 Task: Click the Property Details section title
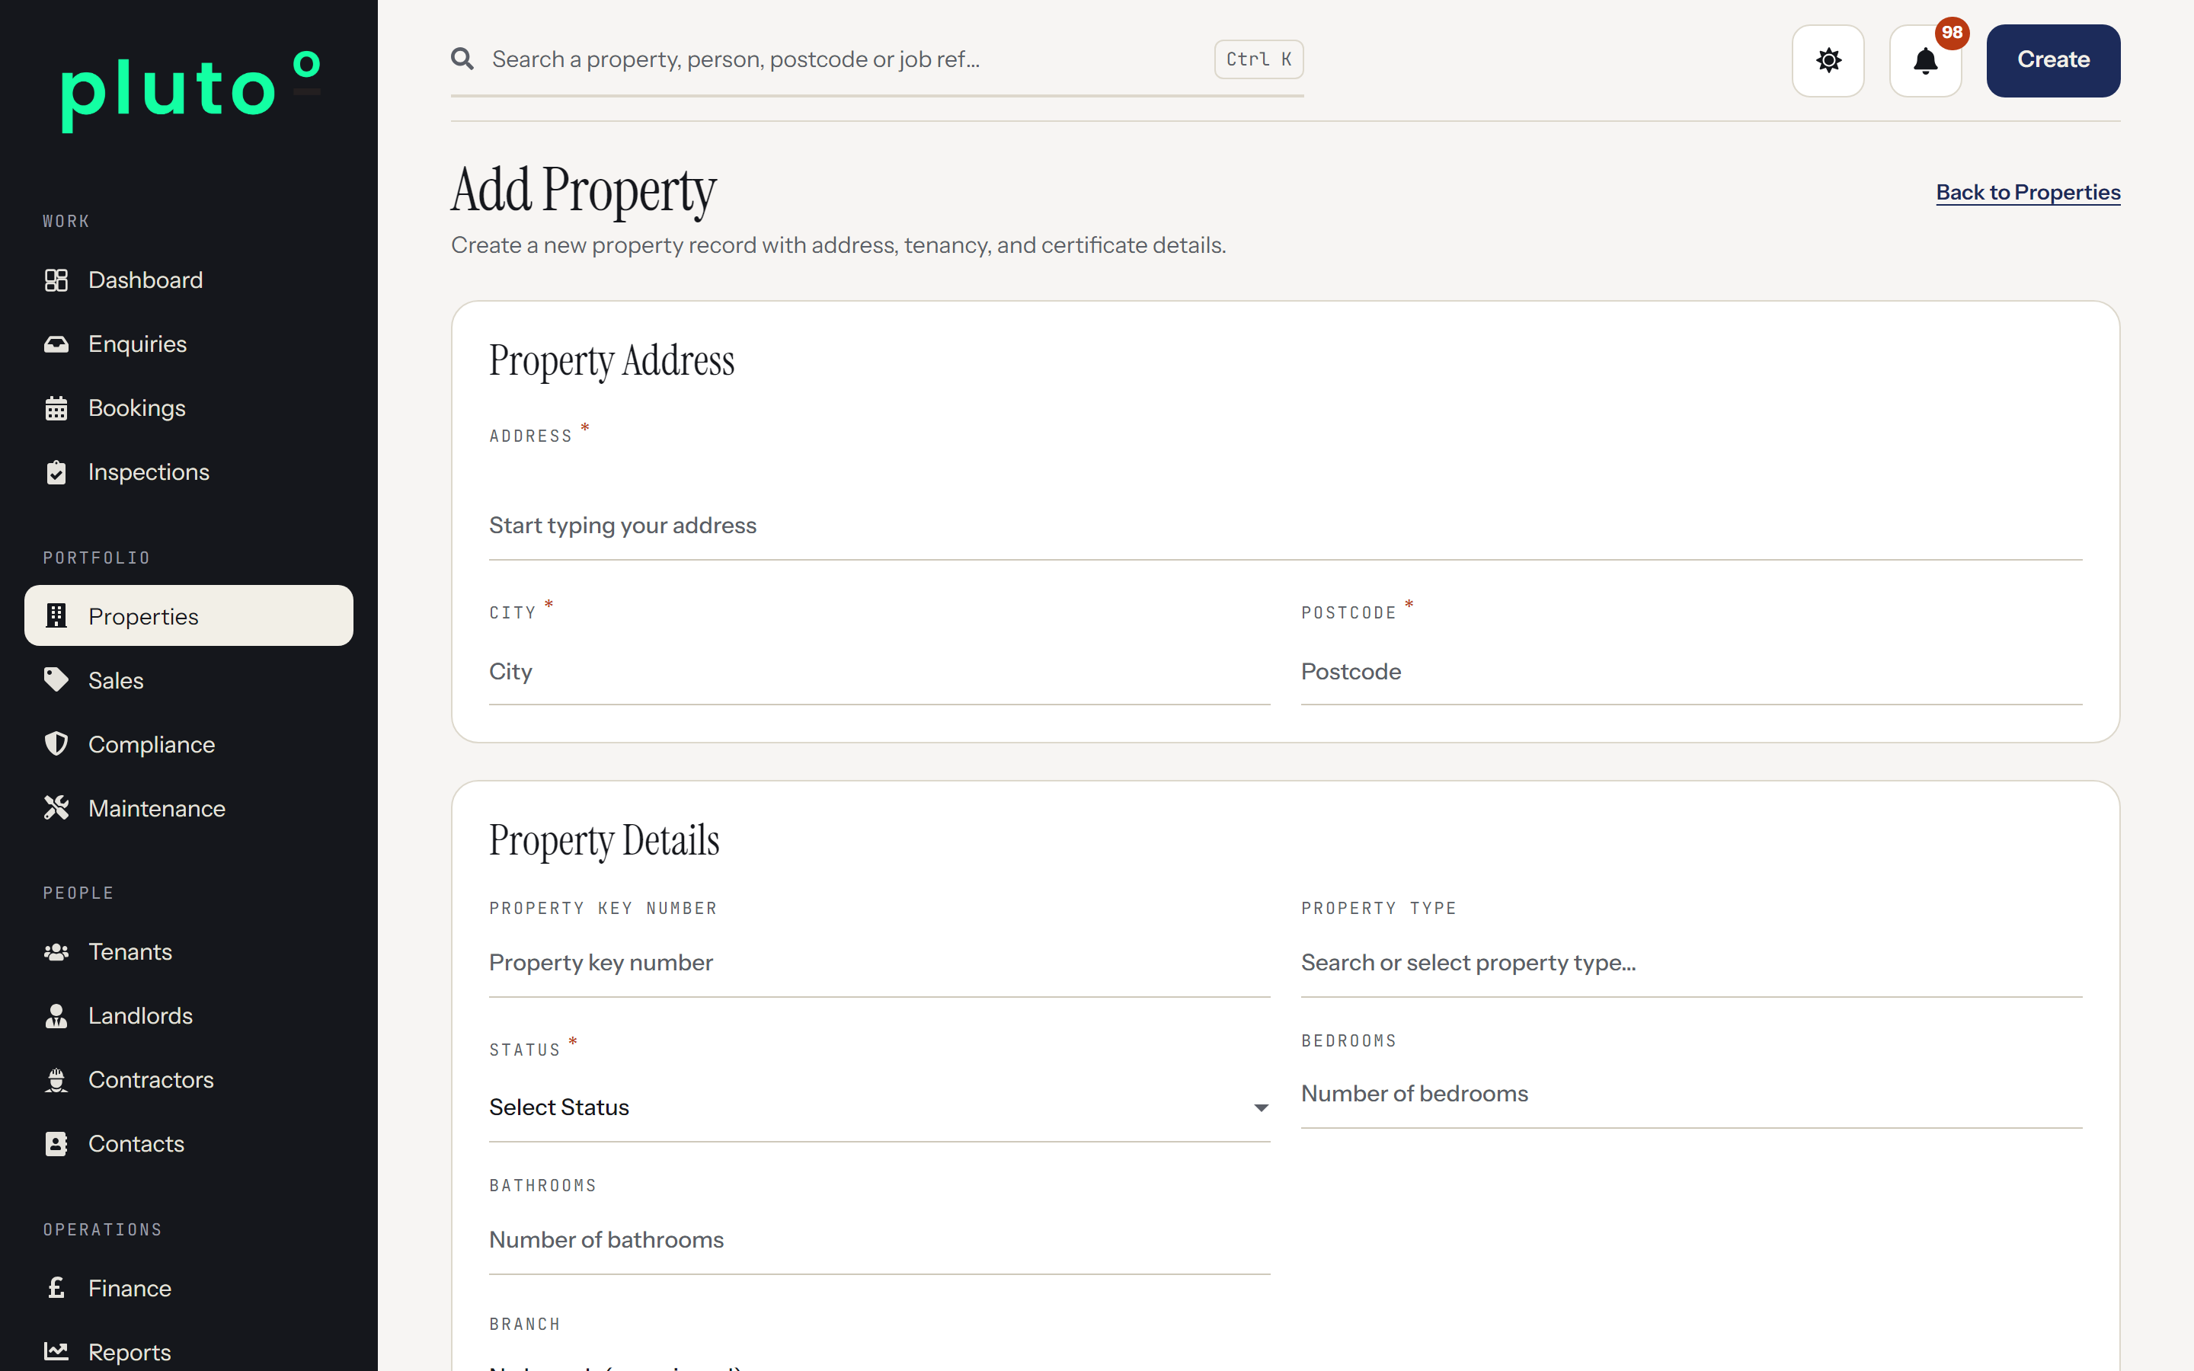tap(604, 841)
